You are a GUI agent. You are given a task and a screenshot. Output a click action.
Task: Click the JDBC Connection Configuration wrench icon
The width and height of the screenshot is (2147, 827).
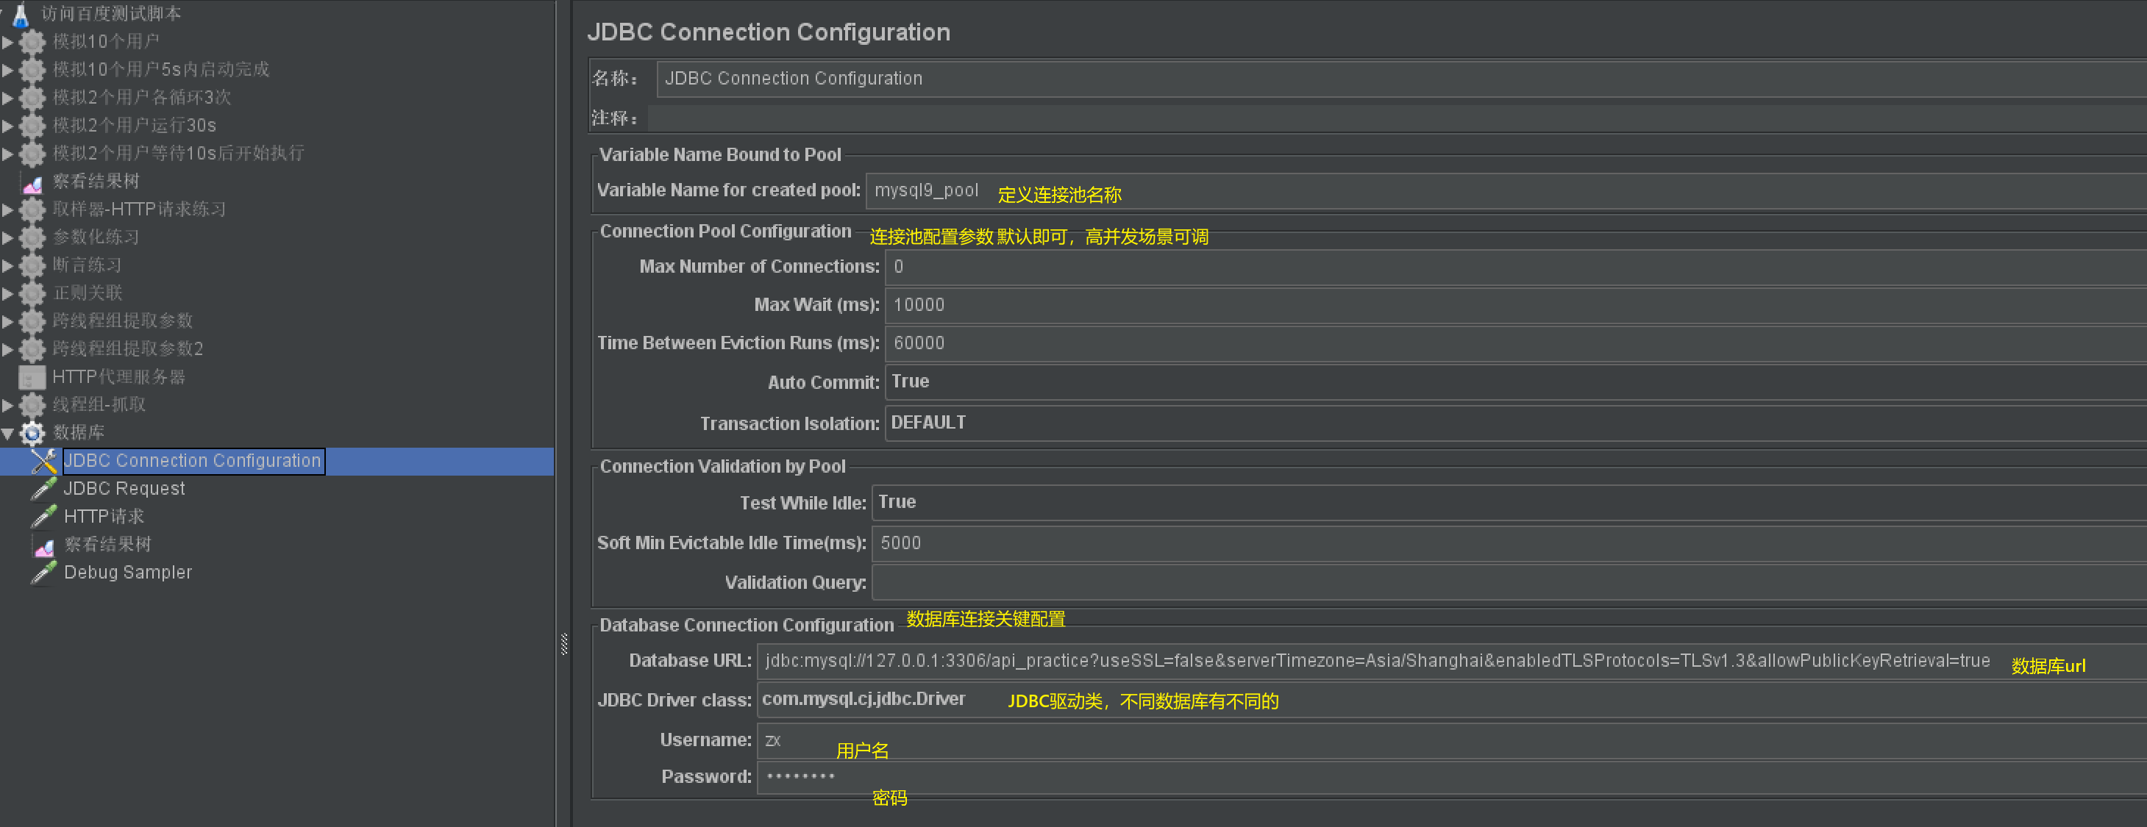43,462
